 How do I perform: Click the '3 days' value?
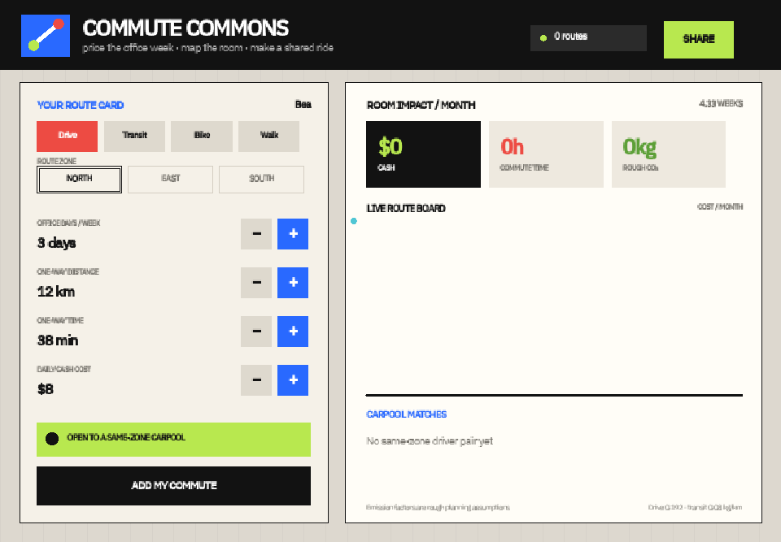click(57, 243)
